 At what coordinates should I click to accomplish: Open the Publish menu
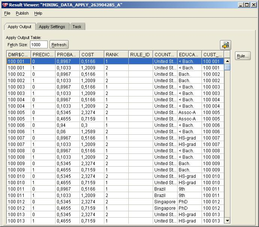[x=22, y=13]
